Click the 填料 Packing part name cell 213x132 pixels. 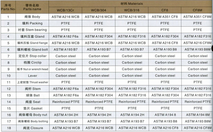(x=32, y=23)
